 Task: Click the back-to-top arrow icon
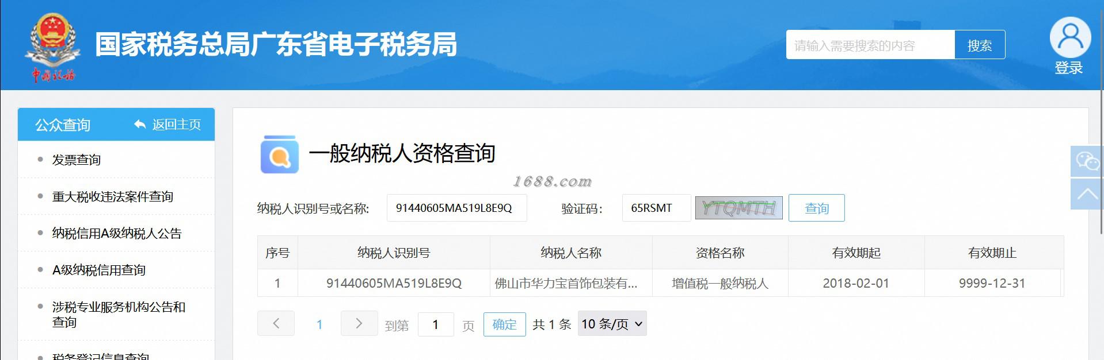(1087, 194)
